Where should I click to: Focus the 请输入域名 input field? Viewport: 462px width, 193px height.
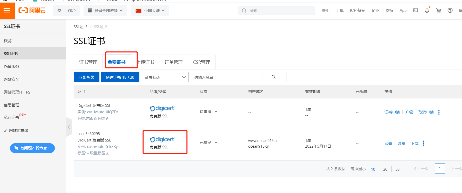[x=226, y=77]
